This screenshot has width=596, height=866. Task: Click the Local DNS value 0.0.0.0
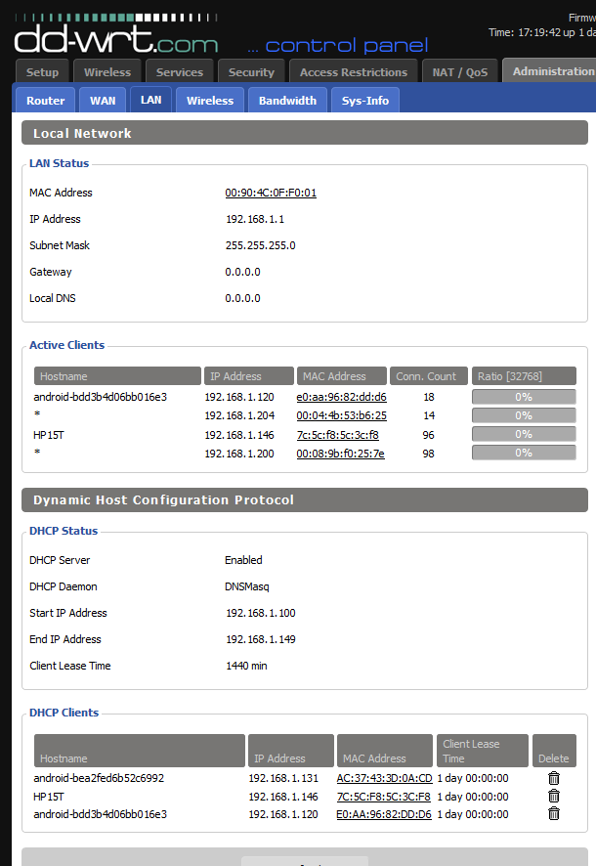tap(243, 298)
